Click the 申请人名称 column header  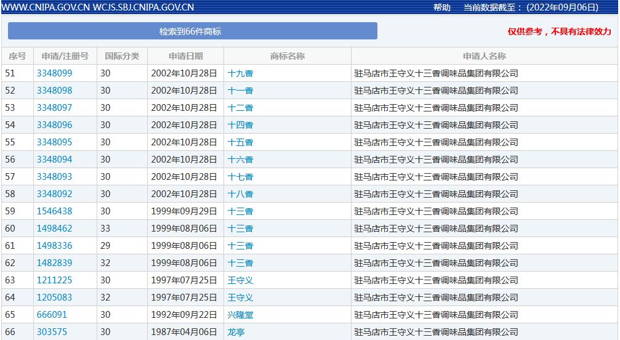(484, 56)
